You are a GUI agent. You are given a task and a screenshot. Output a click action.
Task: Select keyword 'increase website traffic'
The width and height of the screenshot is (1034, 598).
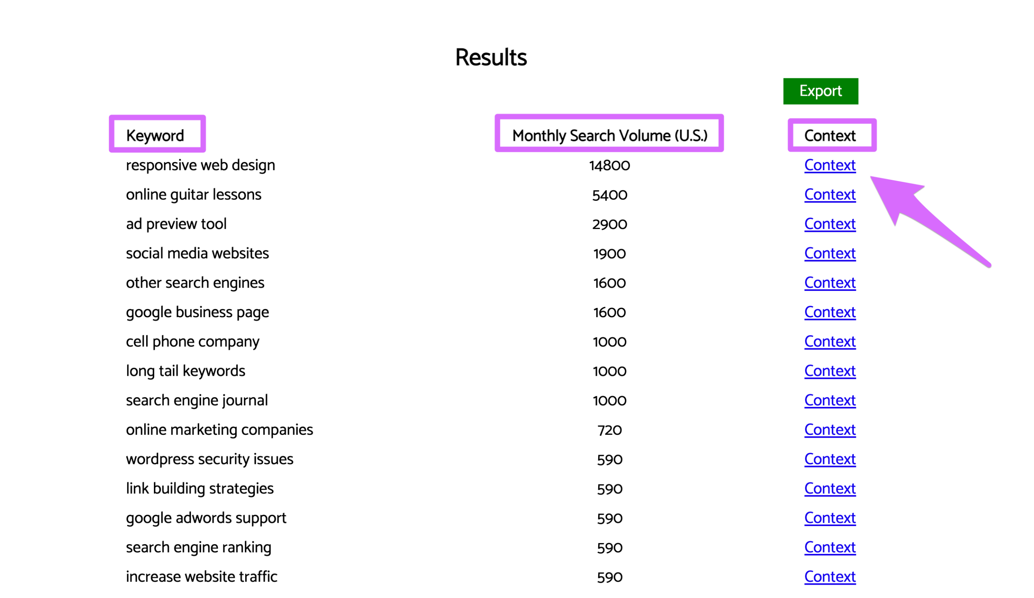202,577
